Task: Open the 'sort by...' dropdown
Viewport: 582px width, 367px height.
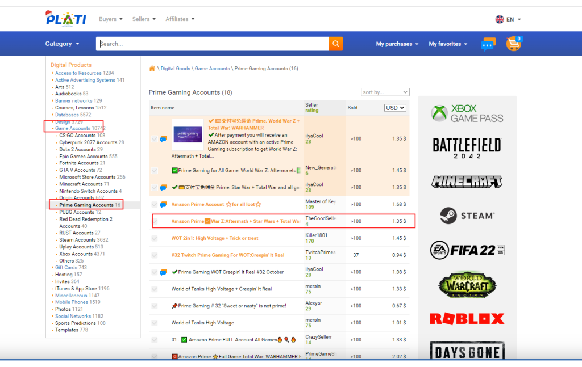Action: 385,92
